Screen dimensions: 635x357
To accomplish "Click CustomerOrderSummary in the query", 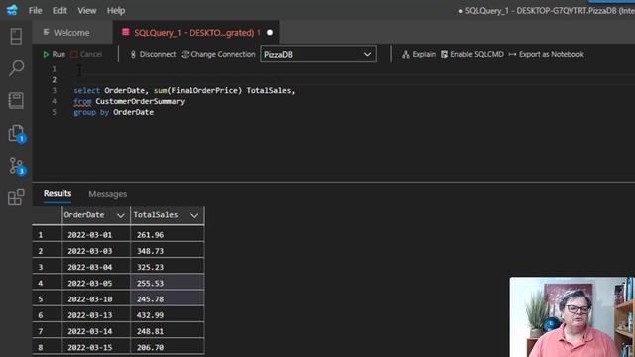I will [x=140, y=101].
